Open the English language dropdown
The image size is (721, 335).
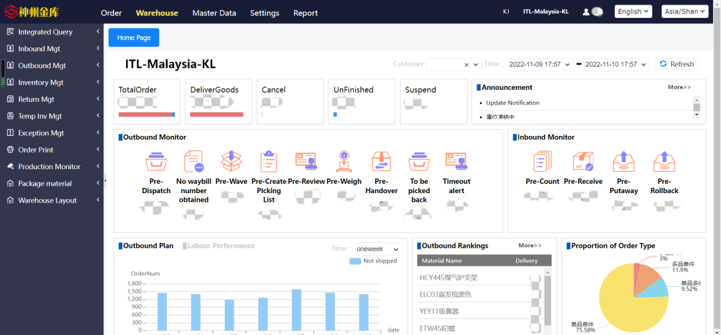tap(634, 11)
